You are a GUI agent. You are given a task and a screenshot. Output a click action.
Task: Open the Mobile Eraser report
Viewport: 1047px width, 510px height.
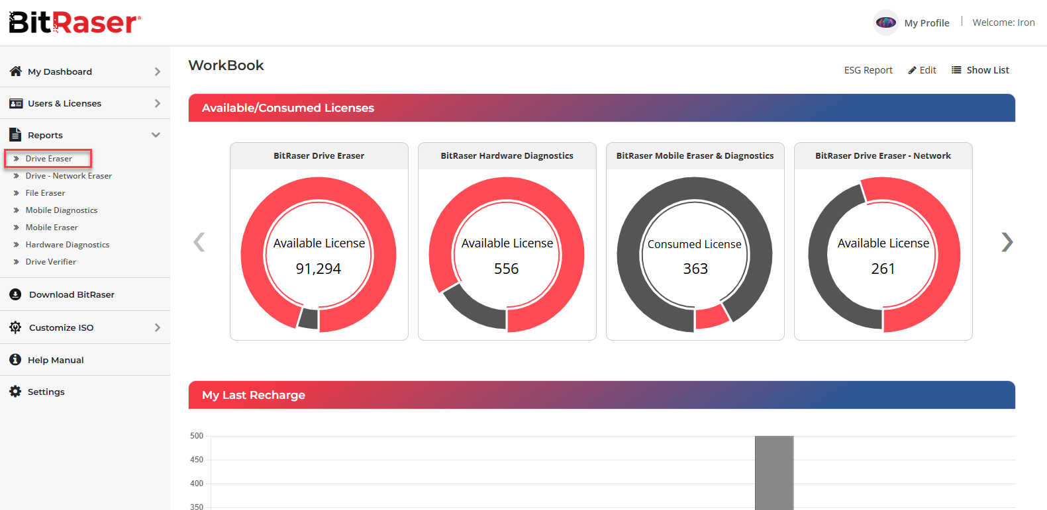pyautogui.click(x=52, y=228)
